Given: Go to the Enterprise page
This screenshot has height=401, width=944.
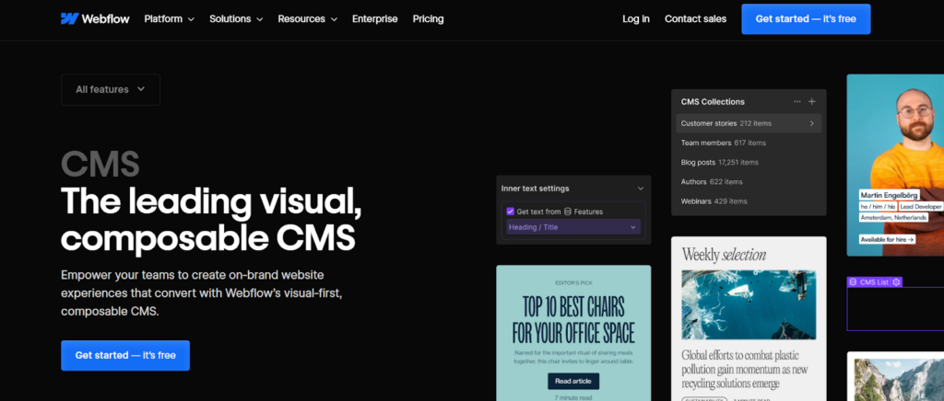Looking at the screenshot, I should pyautogui.click(x=374, y=18).
